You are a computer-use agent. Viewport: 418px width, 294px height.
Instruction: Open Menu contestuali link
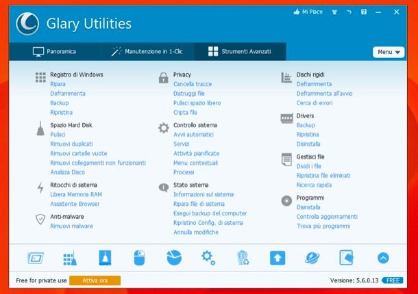pos(195,163)
